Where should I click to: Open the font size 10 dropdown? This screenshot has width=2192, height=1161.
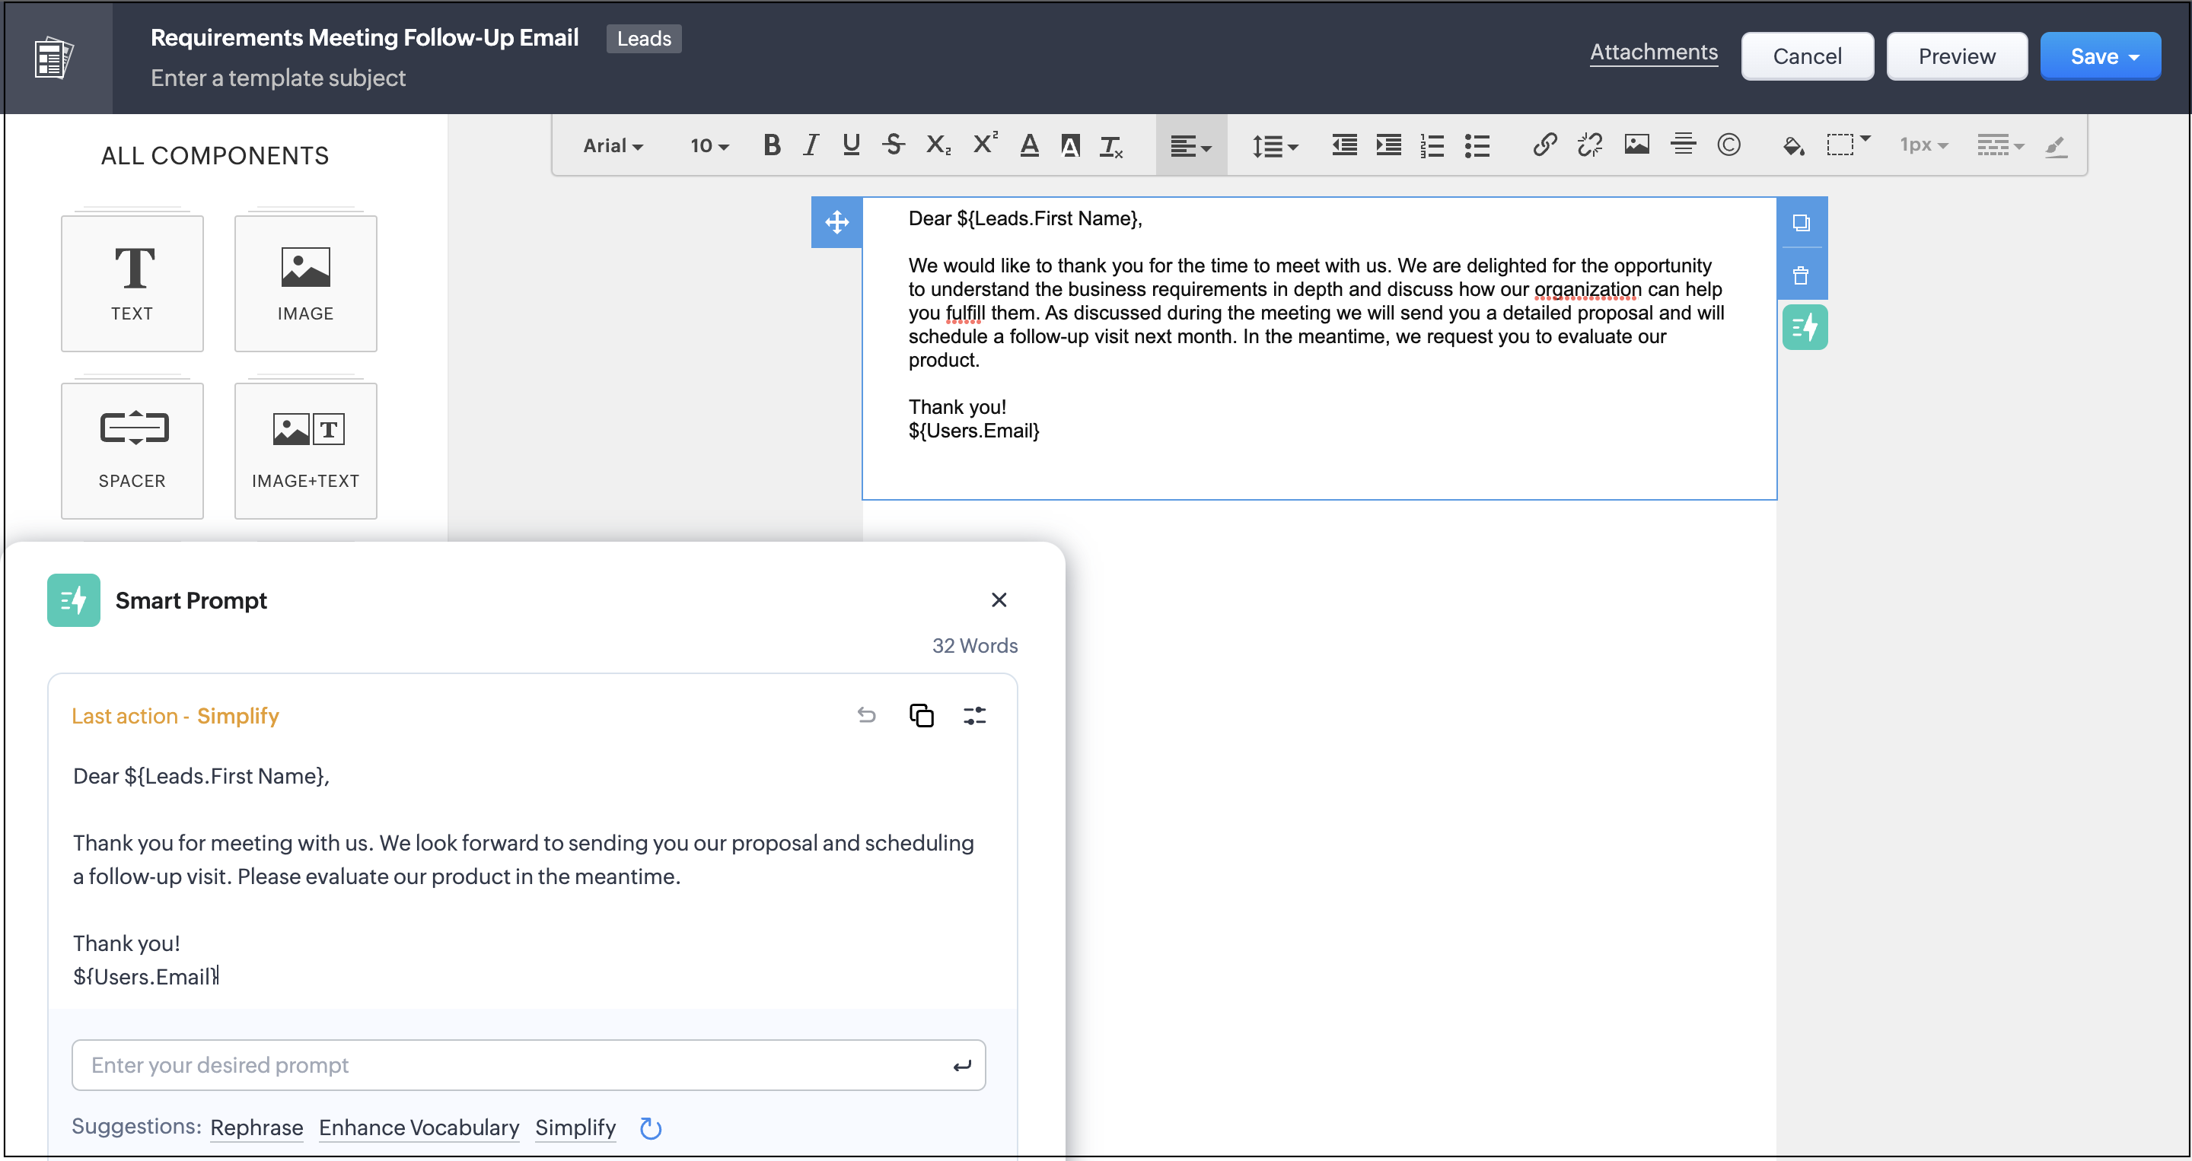pyautogui.click(x=709, y=145)
